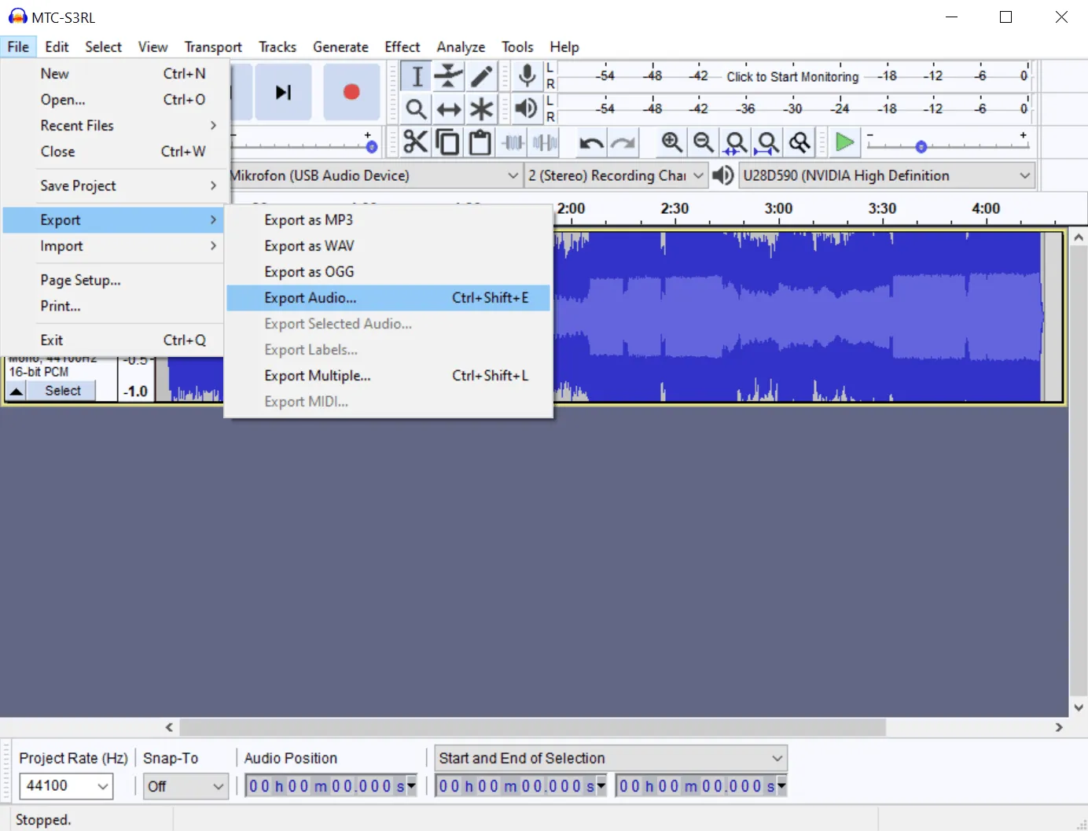The image size is (1088, 831).
Task: Activate the Envelope tool
Action: [448, 75]
